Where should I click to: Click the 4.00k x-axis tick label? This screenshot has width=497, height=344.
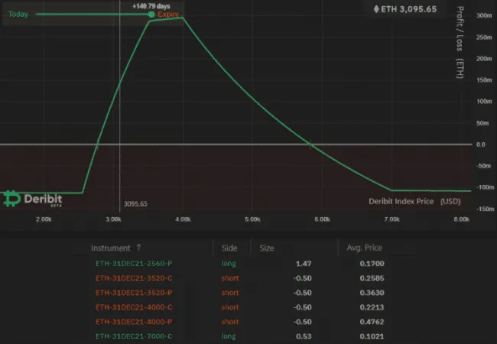coord(183,219)
